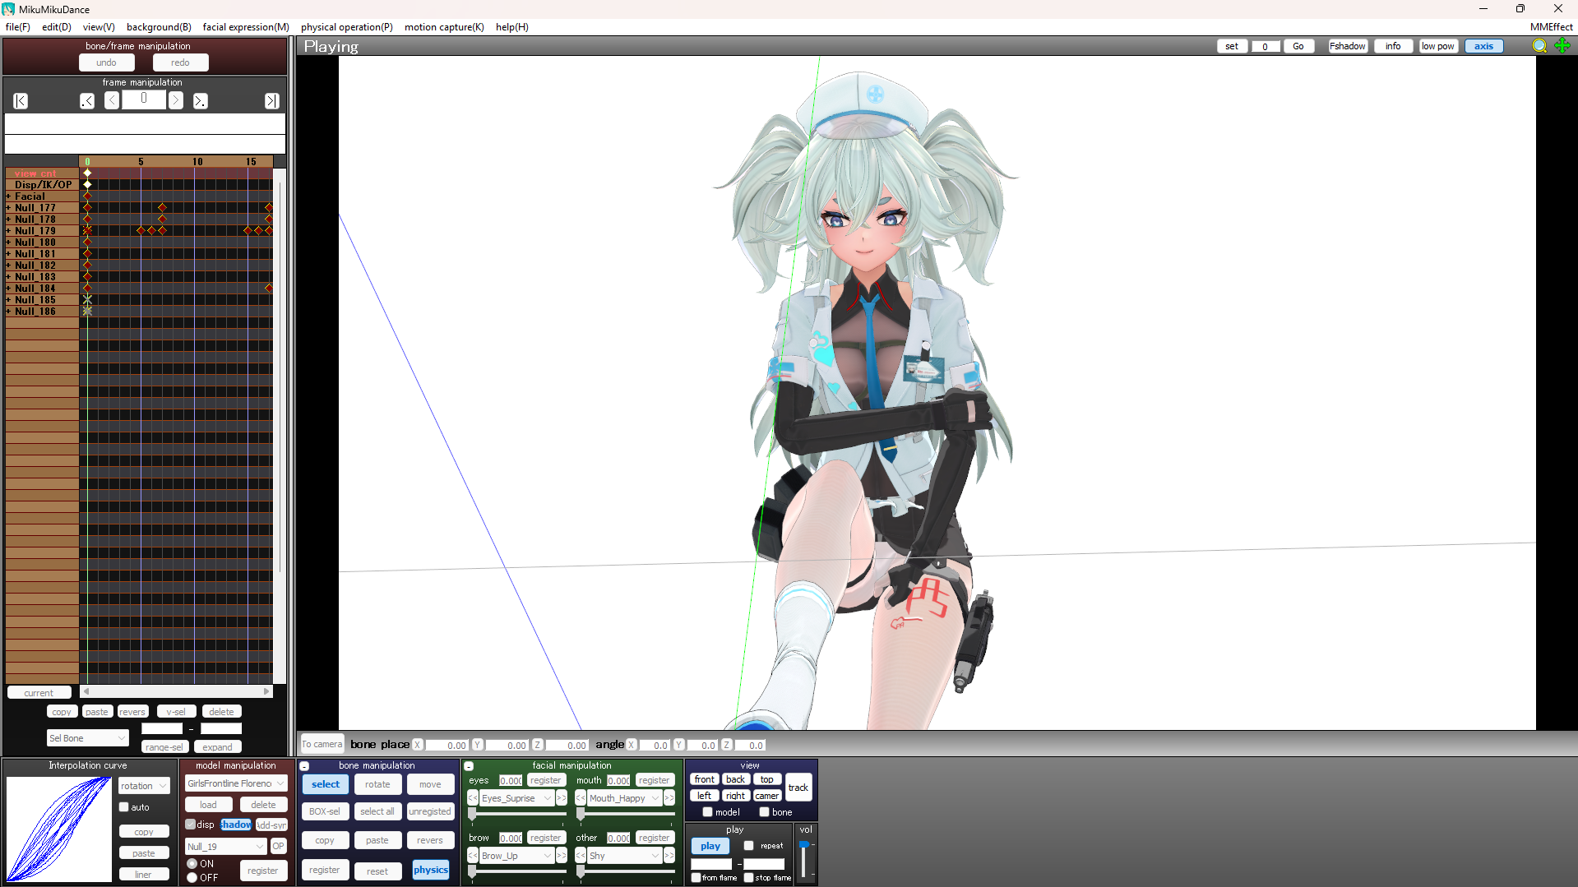Collapse the facial manipulation panel with its minus icon
This screenshot has width=1578, height=887.
point(469,766)
